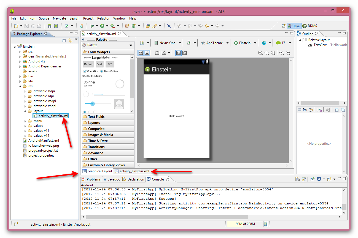Screen dimensions: 358x238
Task: Click Link with Editor icon
Action: pyautogui.click(x=70, y=40)
